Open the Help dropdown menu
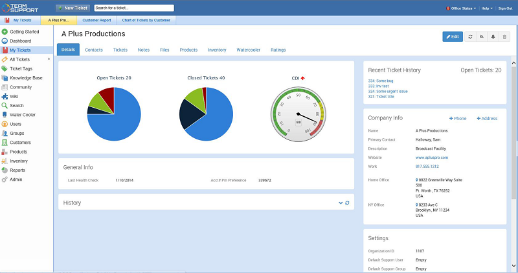Screen dimensions: 518x273 point(486,8)
